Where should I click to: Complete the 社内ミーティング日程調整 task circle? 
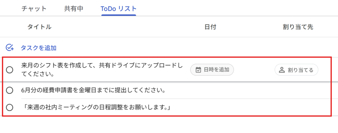[x=10, y=107]
